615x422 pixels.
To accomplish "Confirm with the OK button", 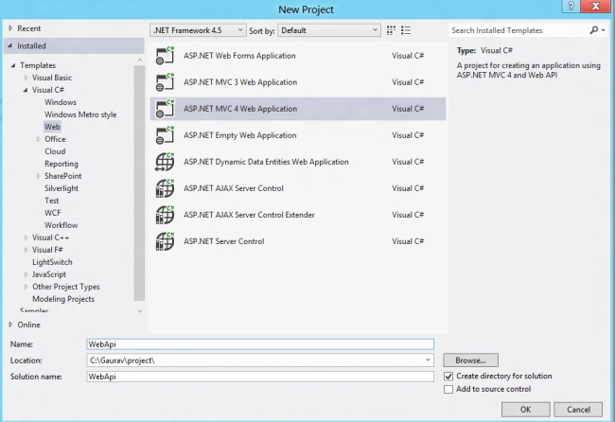I will (x=525, y=410).
